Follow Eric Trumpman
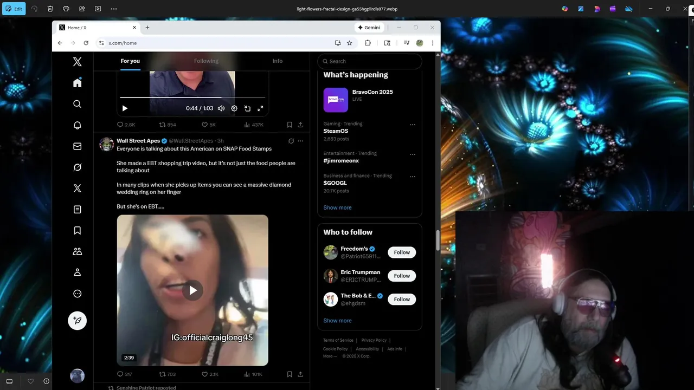The image size is (694, 390). (x=402, y=276)
